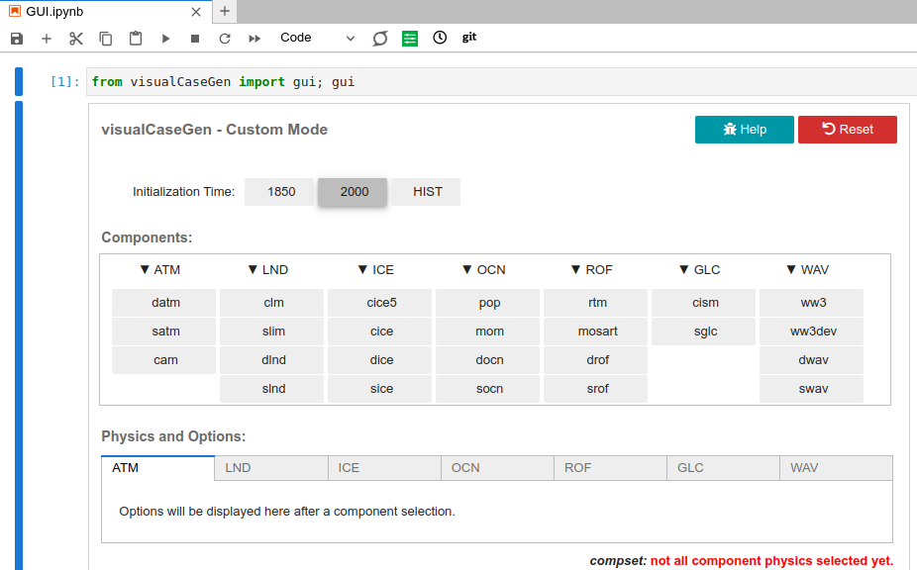Restart the kernel

(225, 39)
